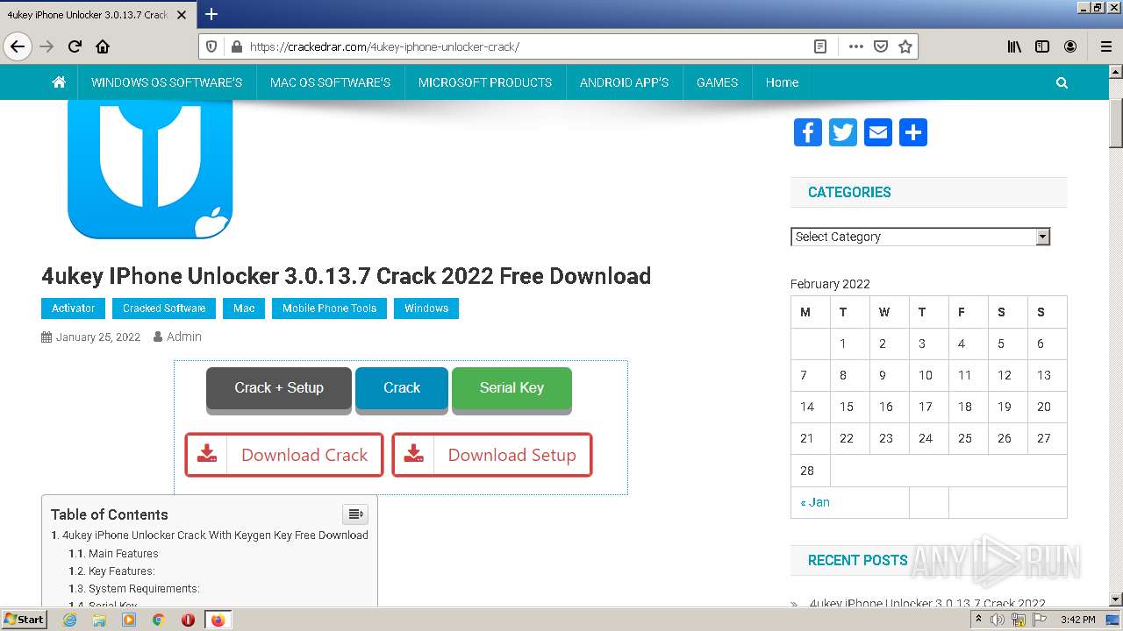The image size is (1123, 631).
Task: Open the Windows tag
Action: tap(426, 308)
